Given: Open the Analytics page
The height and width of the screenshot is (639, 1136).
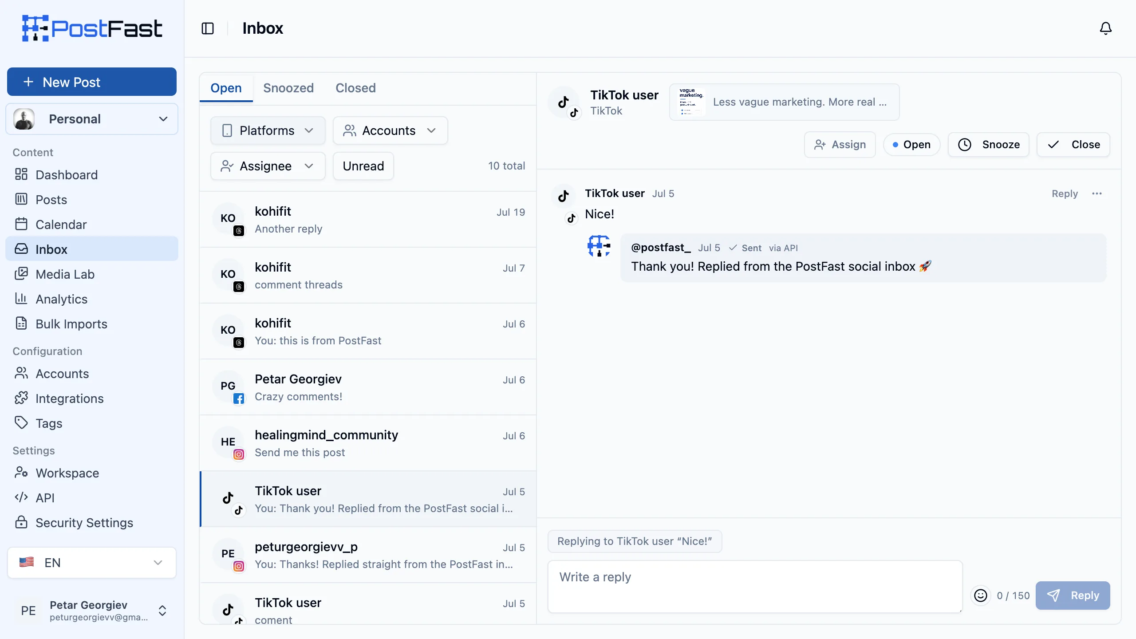Looking at the screenshot, I should point(92,299).
